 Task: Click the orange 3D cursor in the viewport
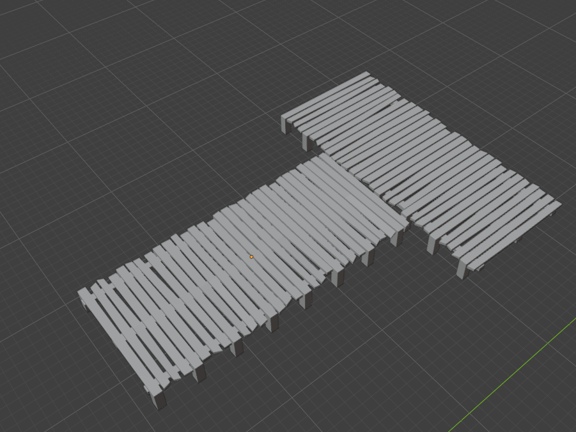tap(251, 256)
